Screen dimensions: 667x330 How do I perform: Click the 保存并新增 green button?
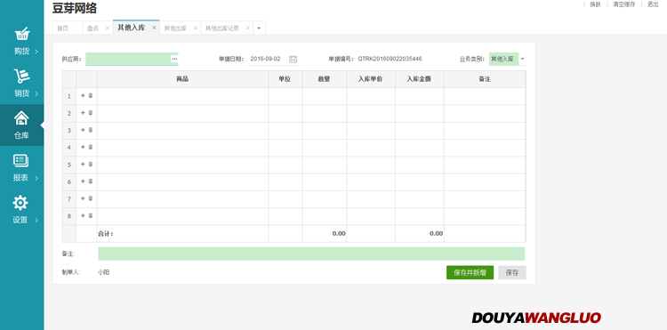pyautogui.click(x=470, y=272)
